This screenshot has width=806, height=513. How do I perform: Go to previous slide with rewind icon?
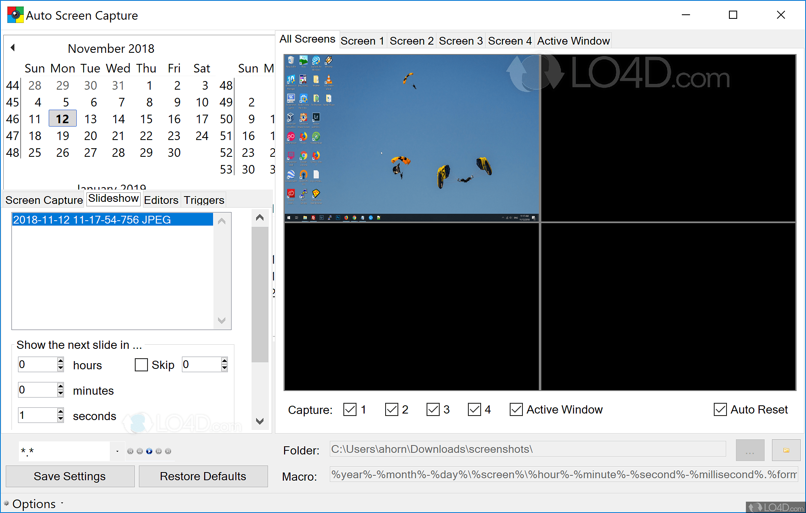(x=140, y=451)
